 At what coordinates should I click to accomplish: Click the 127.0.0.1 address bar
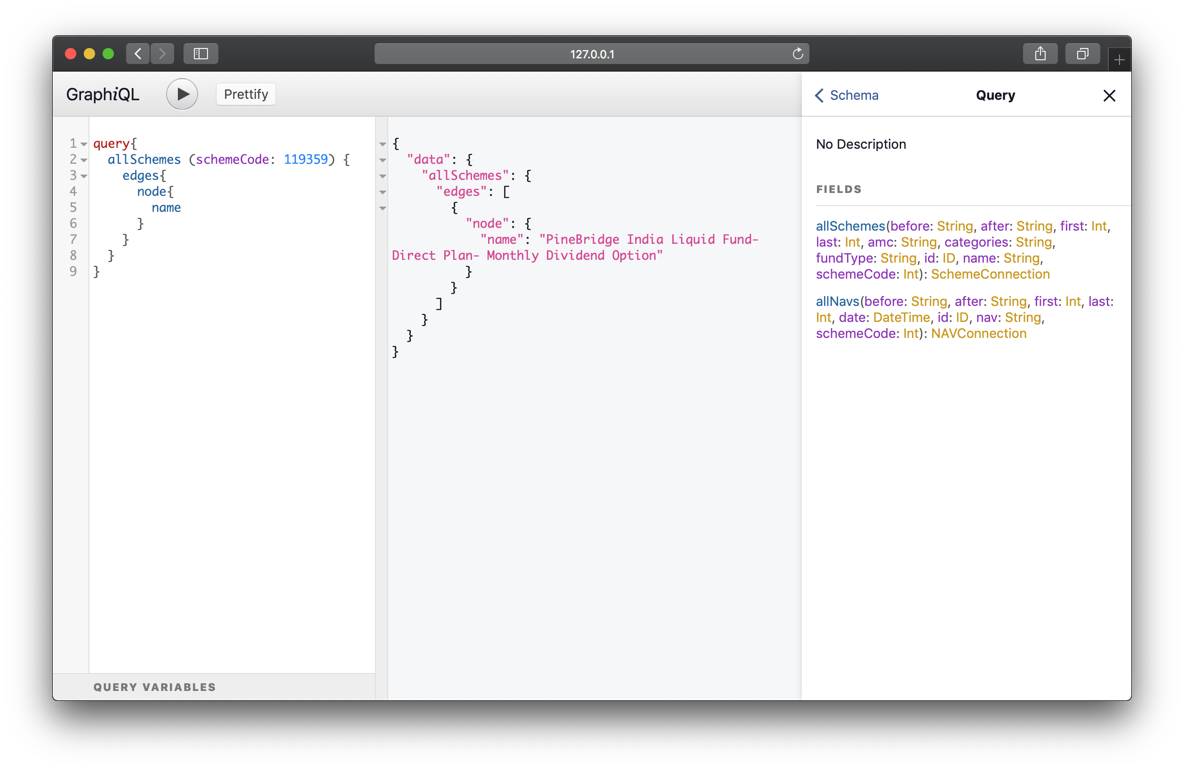[x=592, y=54]
